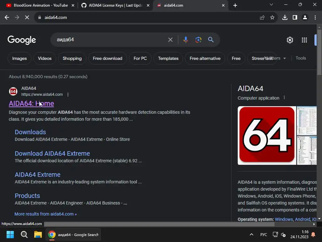Filter results by Videos
Image resolution: width=322 pixels, height=242 pixels.
[45, 58]
